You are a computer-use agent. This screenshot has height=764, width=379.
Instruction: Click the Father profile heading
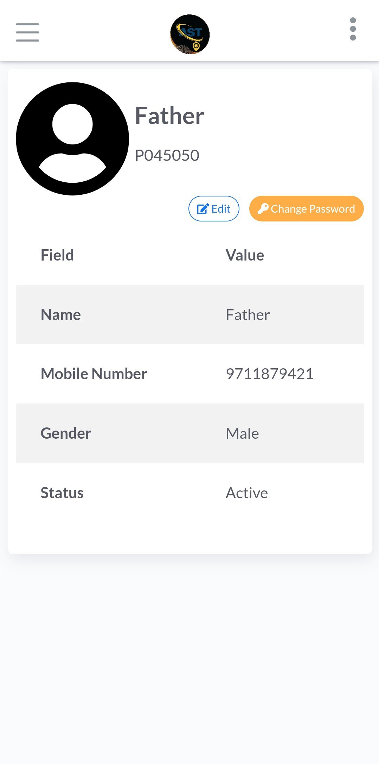tap(169, 116)
